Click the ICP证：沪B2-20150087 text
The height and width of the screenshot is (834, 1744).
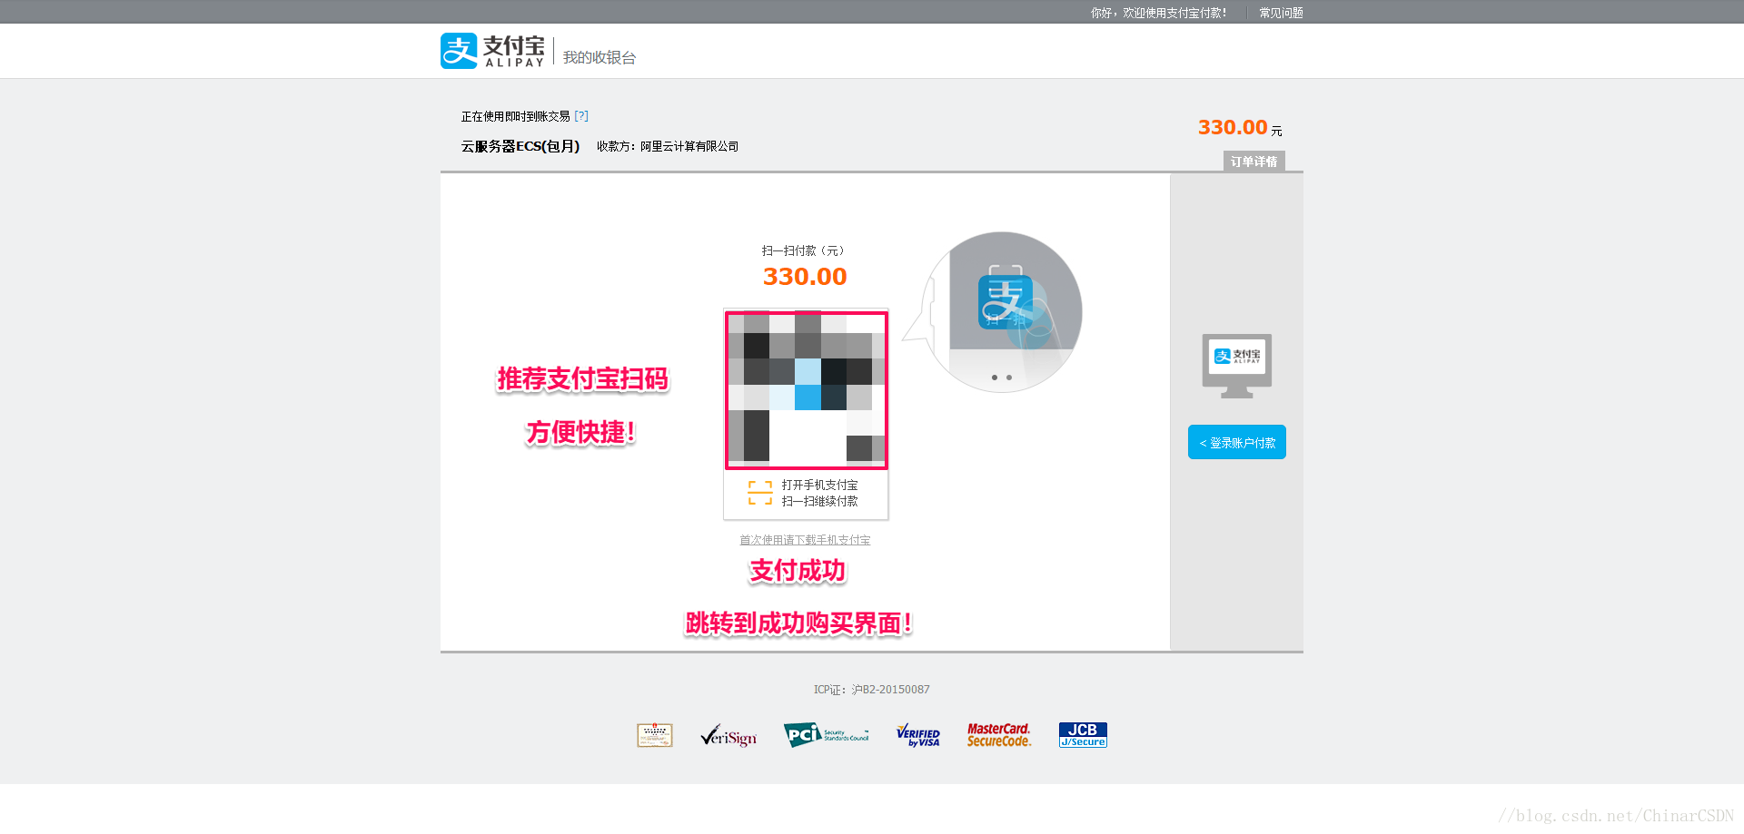pyautogui.click(x=872, y=690)
